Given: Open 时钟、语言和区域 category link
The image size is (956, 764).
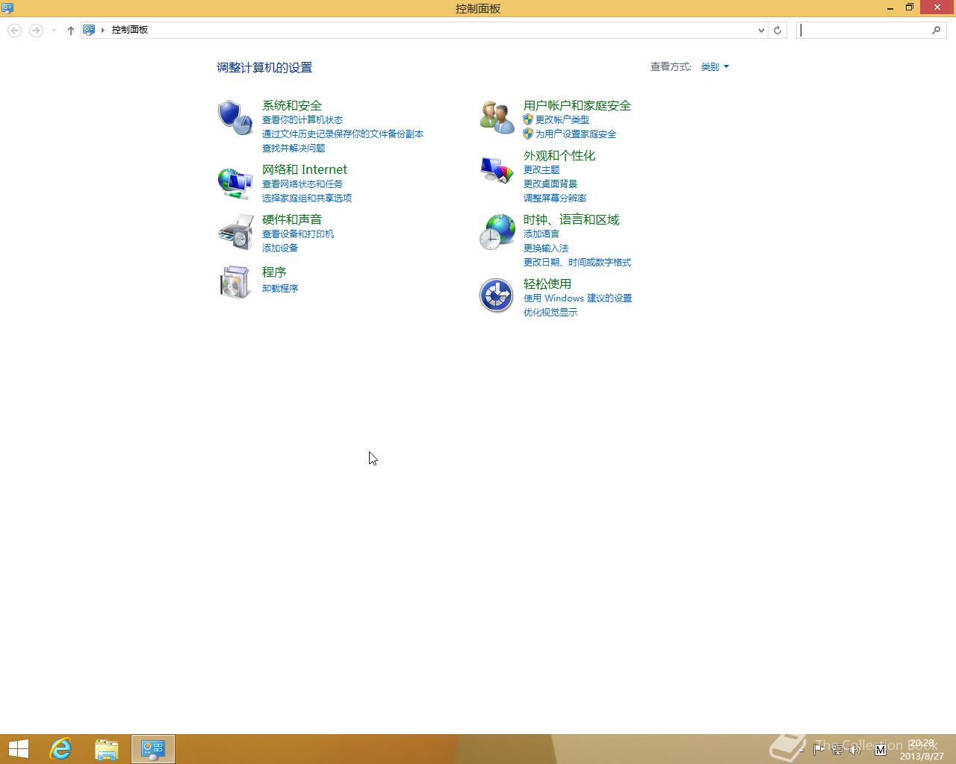Looking at the screenshot, I should click(571, 219).
